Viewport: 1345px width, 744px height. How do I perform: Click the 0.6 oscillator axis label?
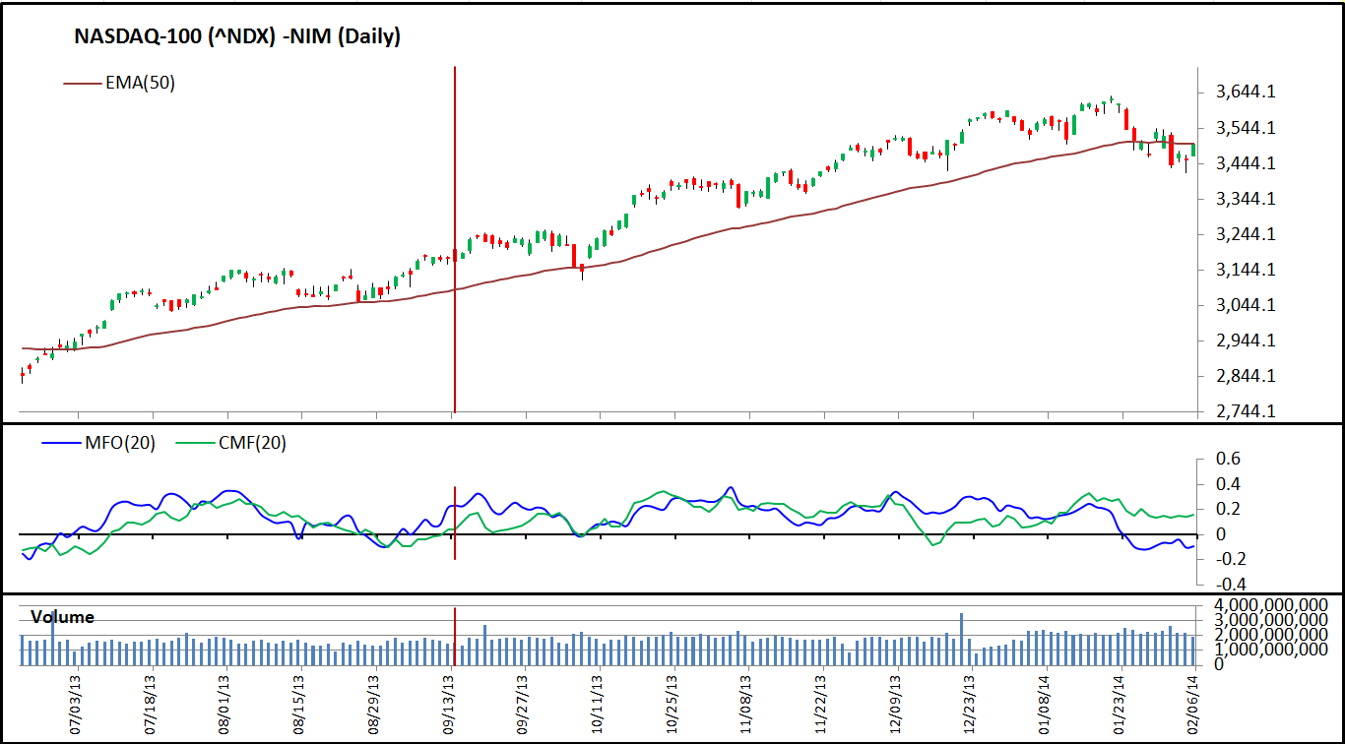pos(1227,459)
